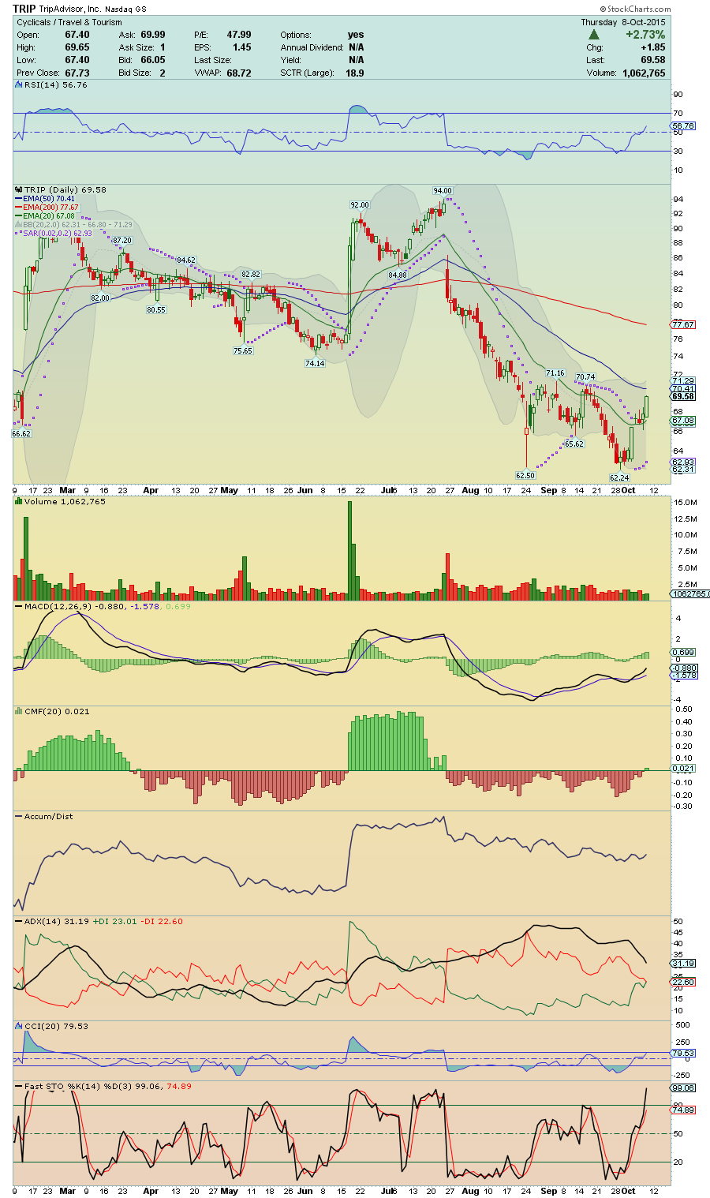The height and width of the screenshot is (1198, 710).
Task: Click the small line icon beside RSI(14)
Action: tap(20, 84)
